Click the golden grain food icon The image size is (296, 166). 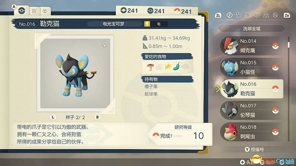click(x=168, y=67)
